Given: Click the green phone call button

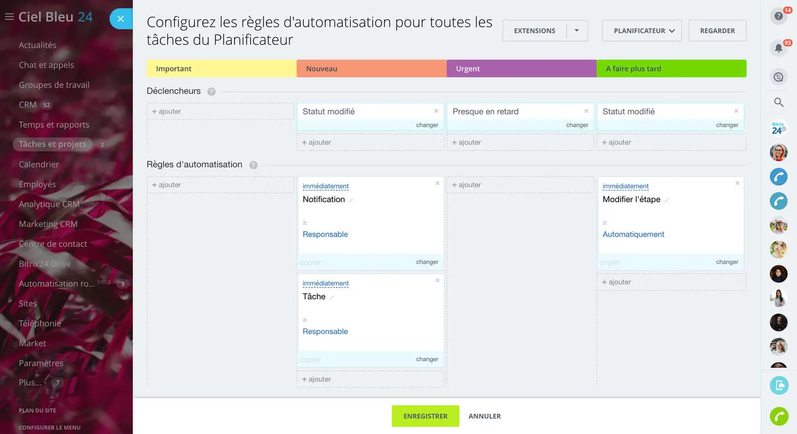Looking at the screenshot, I should coord(779,416).
